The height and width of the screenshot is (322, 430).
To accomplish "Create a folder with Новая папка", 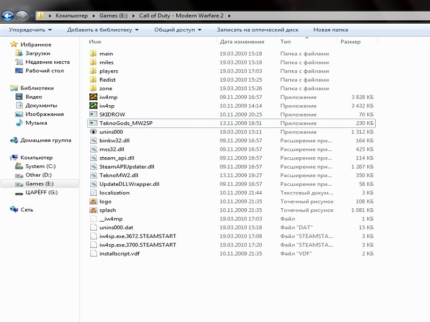I will (x=331, y=30).
